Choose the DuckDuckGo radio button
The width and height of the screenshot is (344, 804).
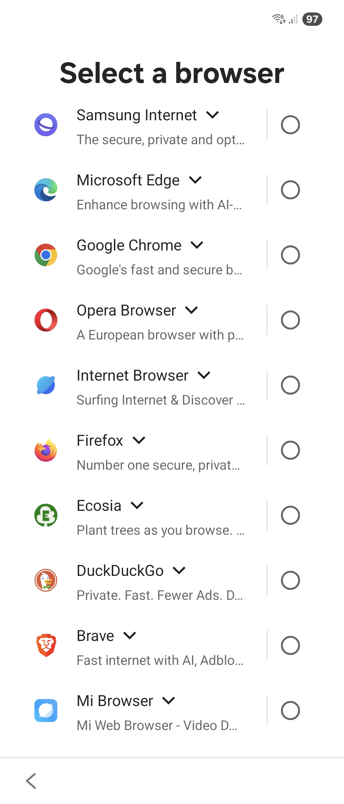(290, 580)
